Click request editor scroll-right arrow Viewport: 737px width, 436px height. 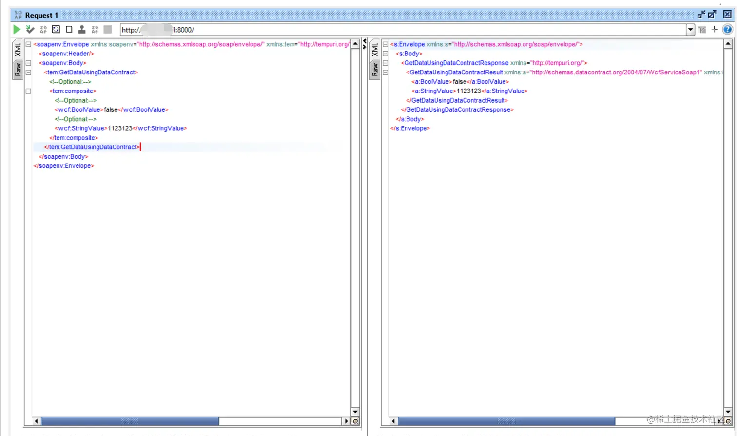point(346,421)
